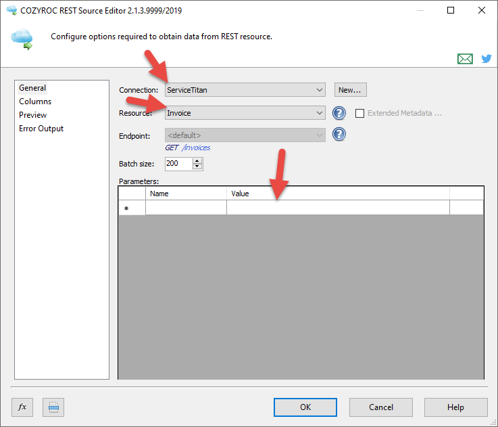
Task: Open the Help button
Action: point(455,407)
